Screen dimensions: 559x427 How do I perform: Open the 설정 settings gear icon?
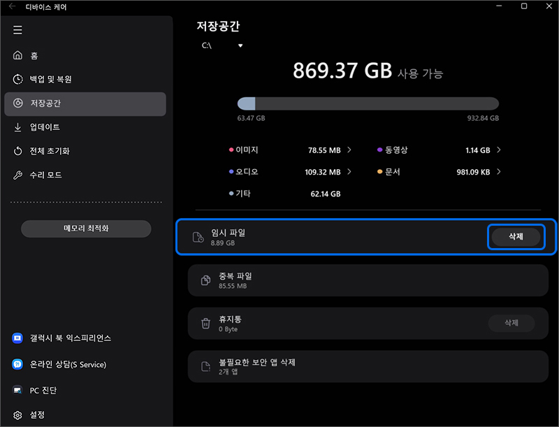click(17, 414)
